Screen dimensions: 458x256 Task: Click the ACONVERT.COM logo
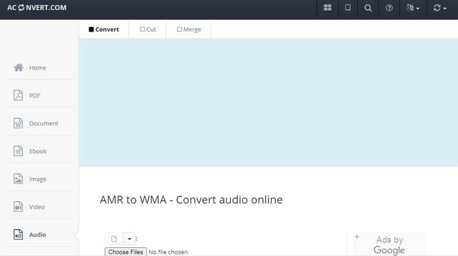(x=37, y=8)
